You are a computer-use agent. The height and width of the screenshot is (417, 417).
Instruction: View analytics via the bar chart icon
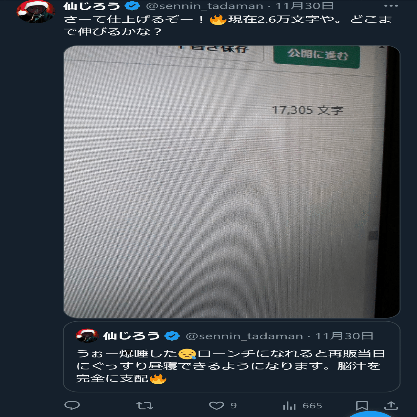coord(289,405)
